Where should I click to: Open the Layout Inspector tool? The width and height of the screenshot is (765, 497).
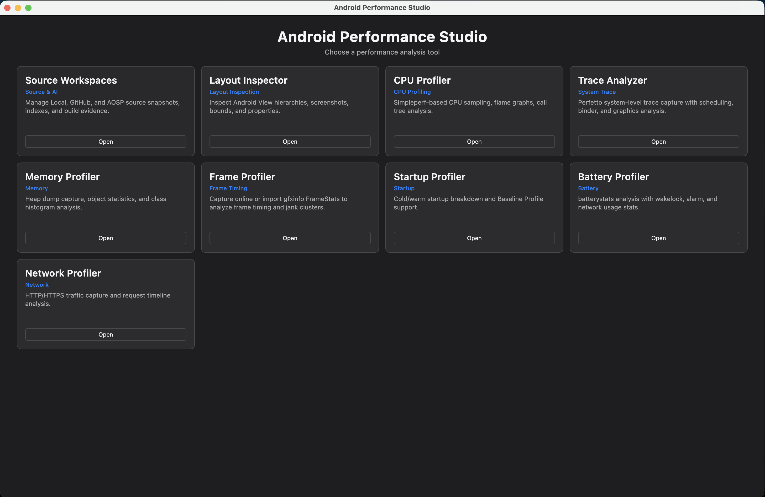[290, 142]
